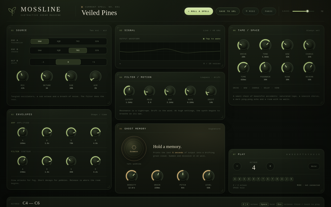331x207 pixels.
Task: Click the K key cap in Play panel
Action: [291, 179]
